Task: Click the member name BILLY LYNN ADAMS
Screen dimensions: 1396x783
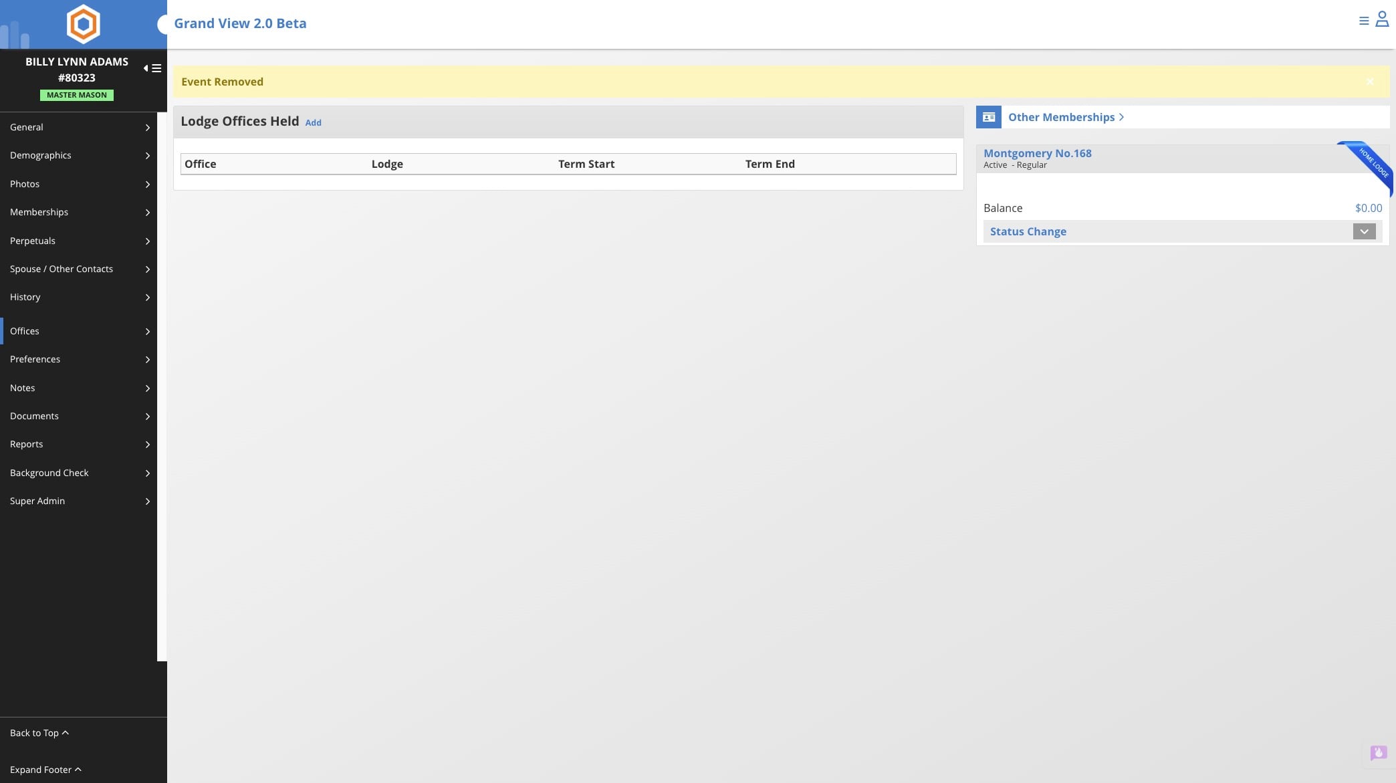Action: point(77,62)
